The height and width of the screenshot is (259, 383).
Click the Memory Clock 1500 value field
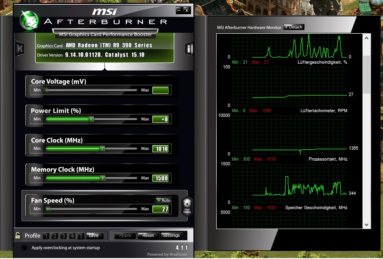(x=161, y=178)
